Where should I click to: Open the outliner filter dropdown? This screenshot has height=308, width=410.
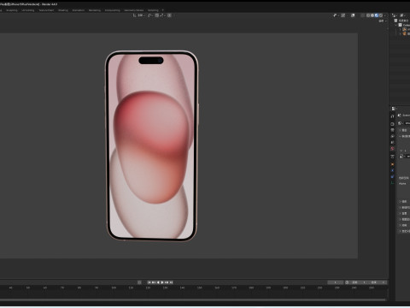pos(403,15)
